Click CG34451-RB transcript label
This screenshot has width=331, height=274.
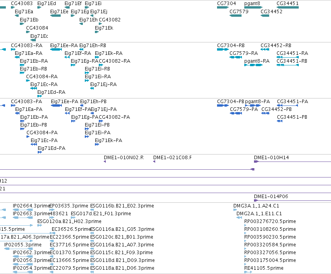tap(292, 61)
